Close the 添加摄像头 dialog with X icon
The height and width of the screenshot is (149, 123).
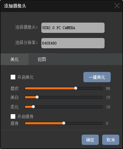117,6
